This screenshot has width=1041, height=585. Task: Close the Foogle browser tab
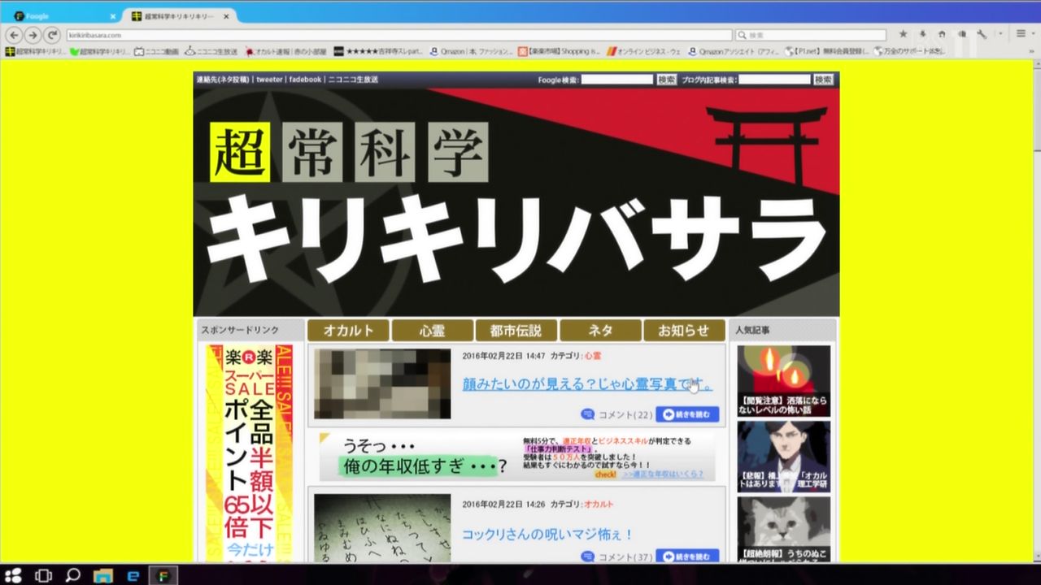113,16
